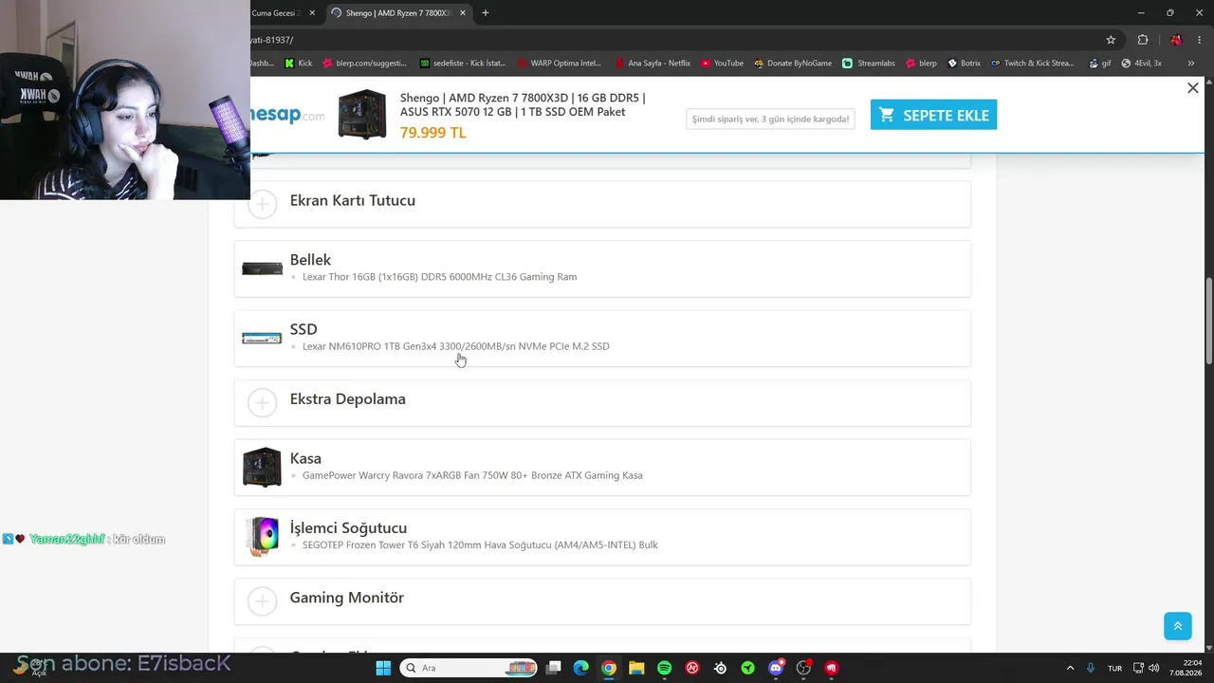Expand the Ekstra Depolama plus icon
Image resolution: width=1214 pixels, height=683 pixels.
tap(262, 402)
